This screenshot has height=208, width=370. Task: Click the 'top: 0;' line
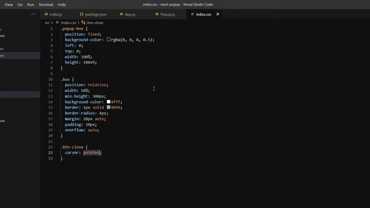point(73,51)
